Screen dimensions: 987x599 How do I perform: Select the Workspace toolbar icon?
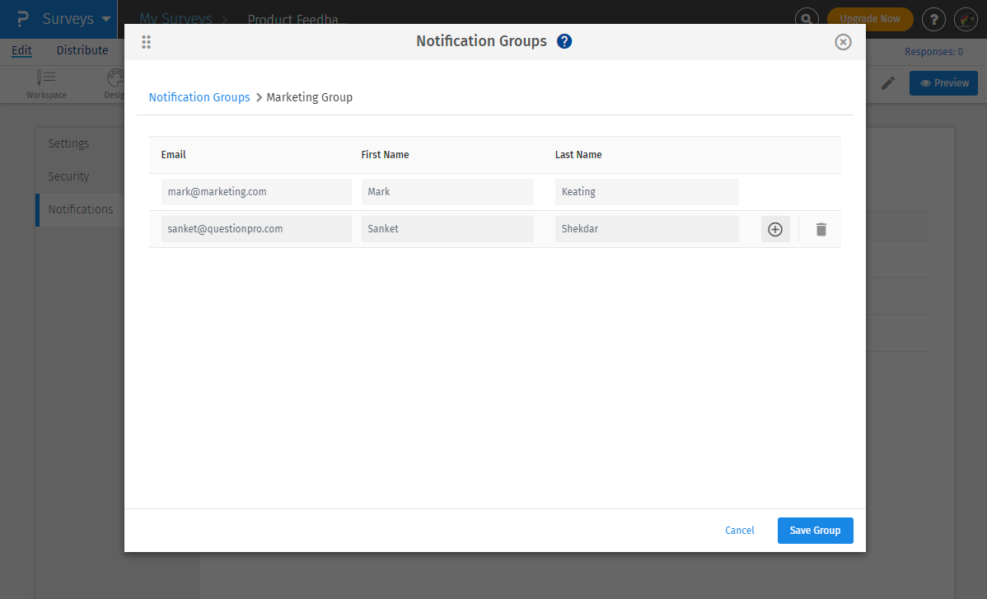click(x=46, y=83)
